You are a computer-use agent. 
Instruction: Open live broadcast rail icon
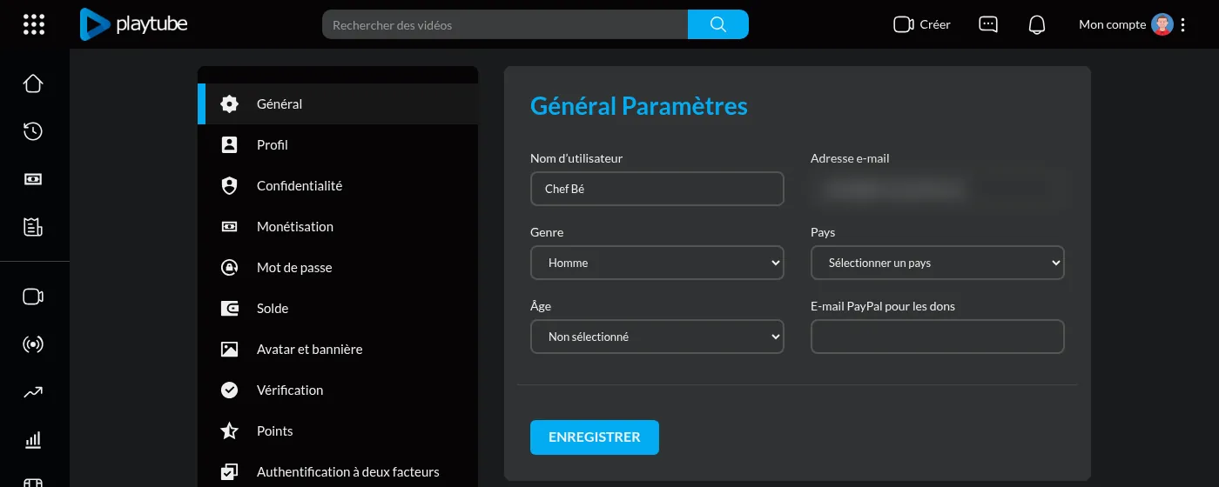(x=33, y=344)
